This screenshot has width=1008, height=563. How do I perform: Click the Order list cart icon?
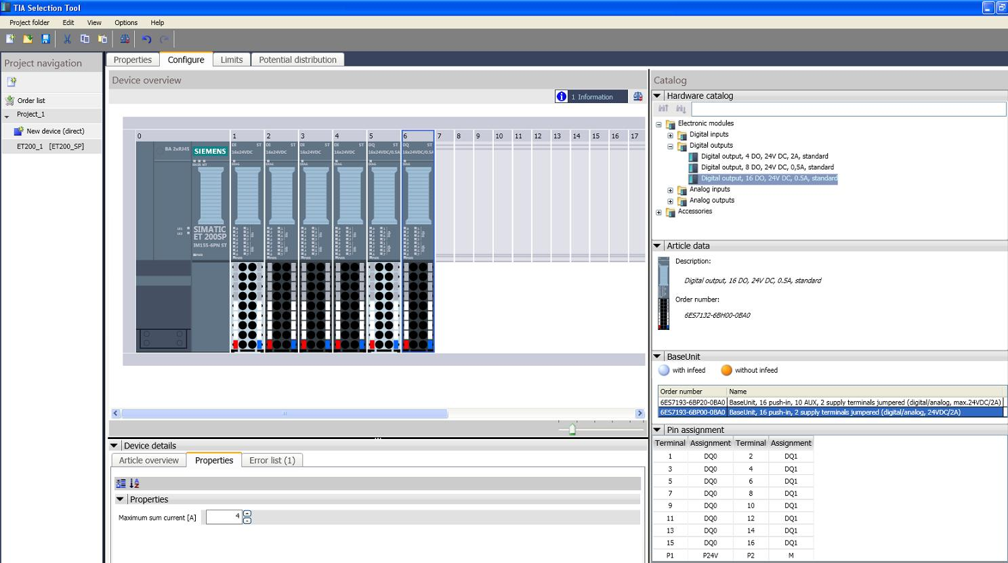9,100
